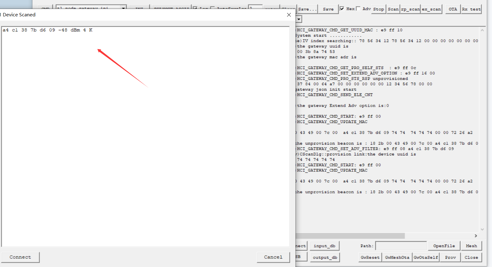Stop scanning with the Stop button
Viewport: 492px width, 267px height.
379,9
